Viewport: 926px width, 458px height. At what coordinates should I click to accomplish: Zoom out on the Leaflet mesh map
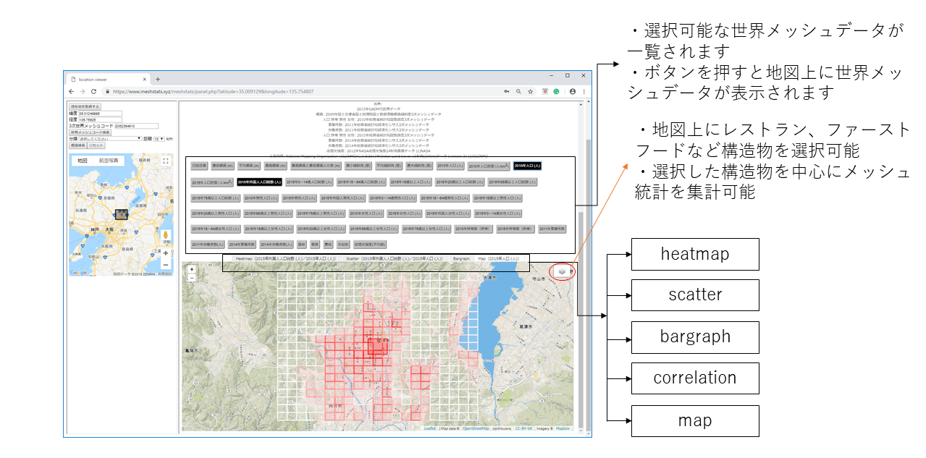coord(192,278)
